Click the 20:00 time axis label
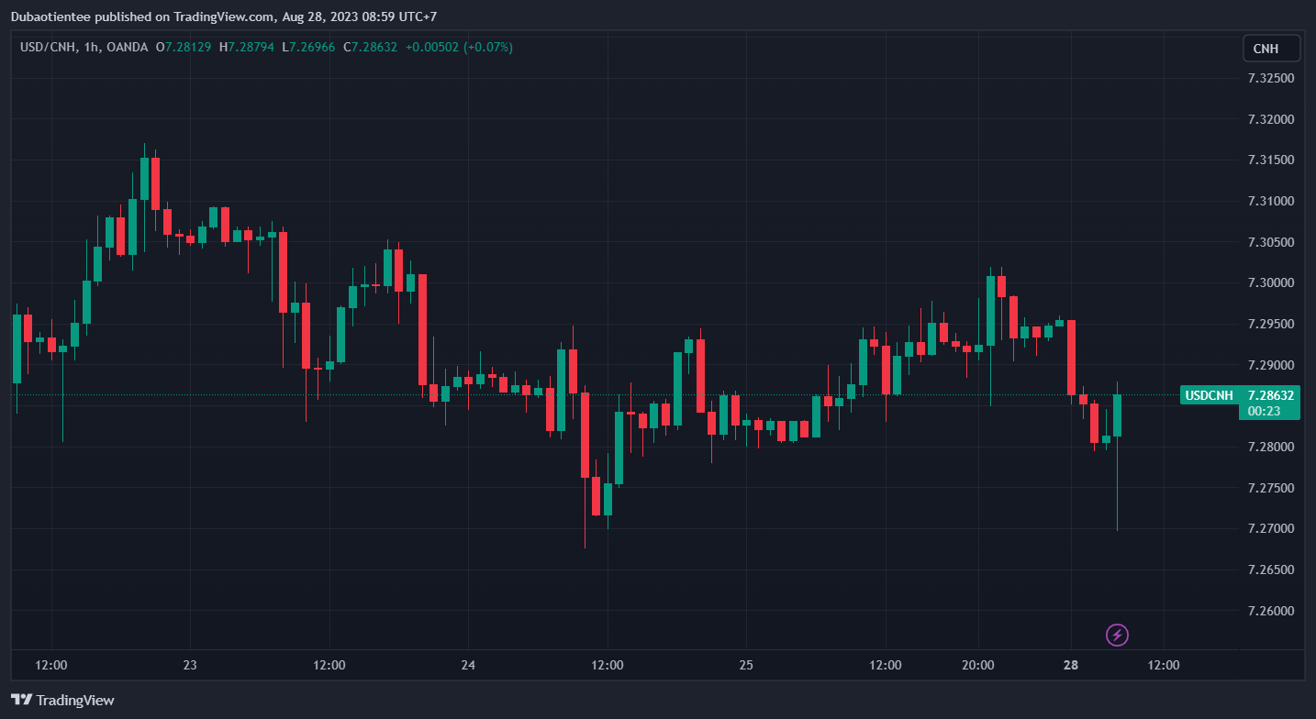The height and width of the screenshot is (719, 1316). 978,665
